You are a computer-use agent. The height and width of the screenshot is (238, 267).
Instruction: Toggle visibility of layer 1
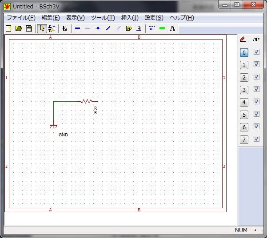(x=256, y=64)
